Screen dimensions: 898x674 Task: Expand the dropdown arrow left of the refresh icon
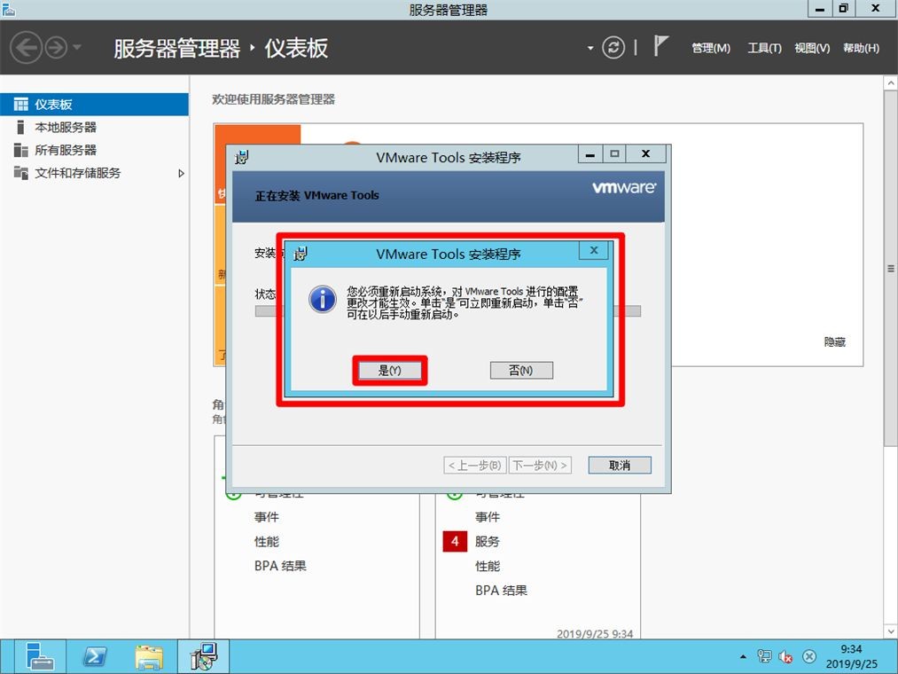(590, 48)
